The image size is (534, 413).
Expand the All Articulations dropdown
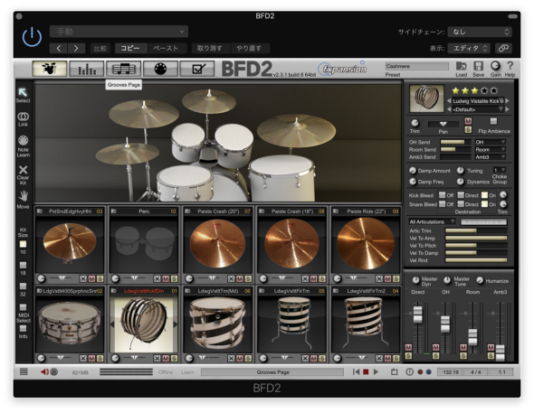432,222
